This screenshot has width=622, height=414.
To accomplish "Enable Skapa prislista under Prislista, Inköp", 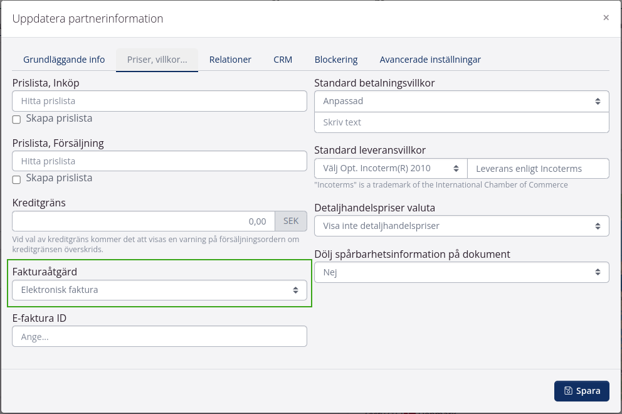I will pos(17,119).
